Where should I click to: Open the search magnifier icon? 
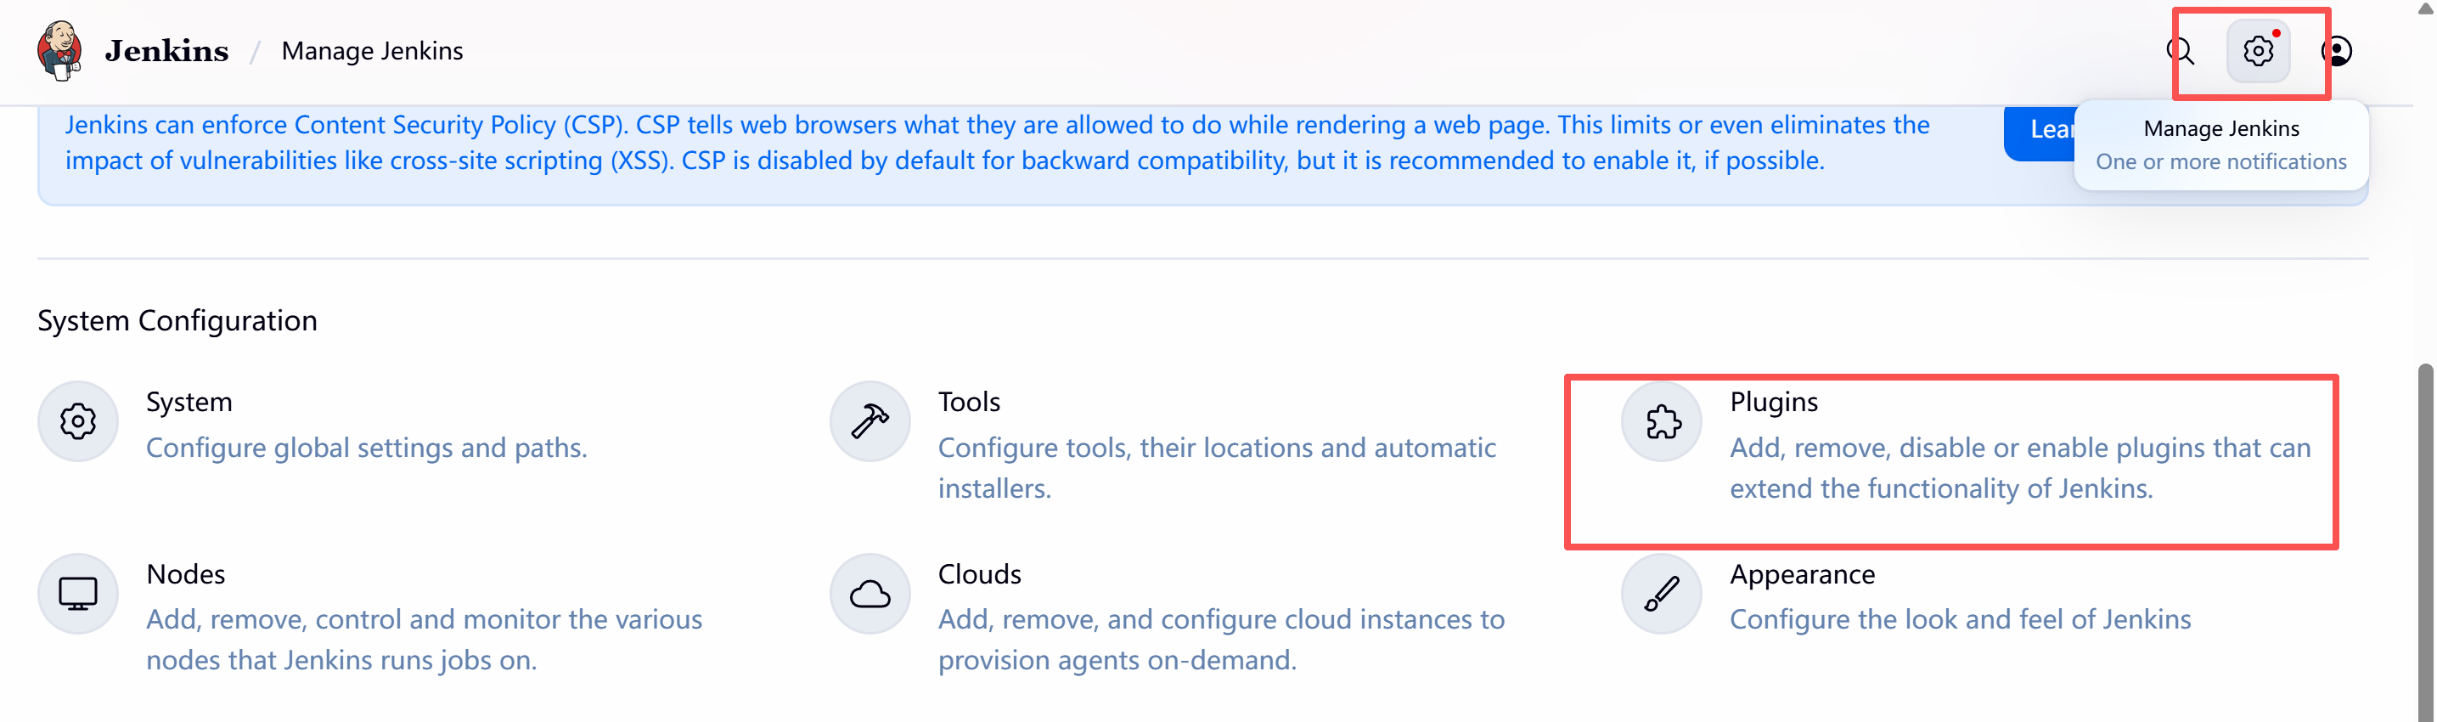pos(2180,51)
